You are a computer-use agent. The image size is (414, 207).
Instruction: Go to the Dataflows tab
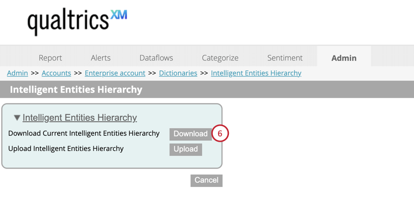pyautogui.click(x=156, y=57)
